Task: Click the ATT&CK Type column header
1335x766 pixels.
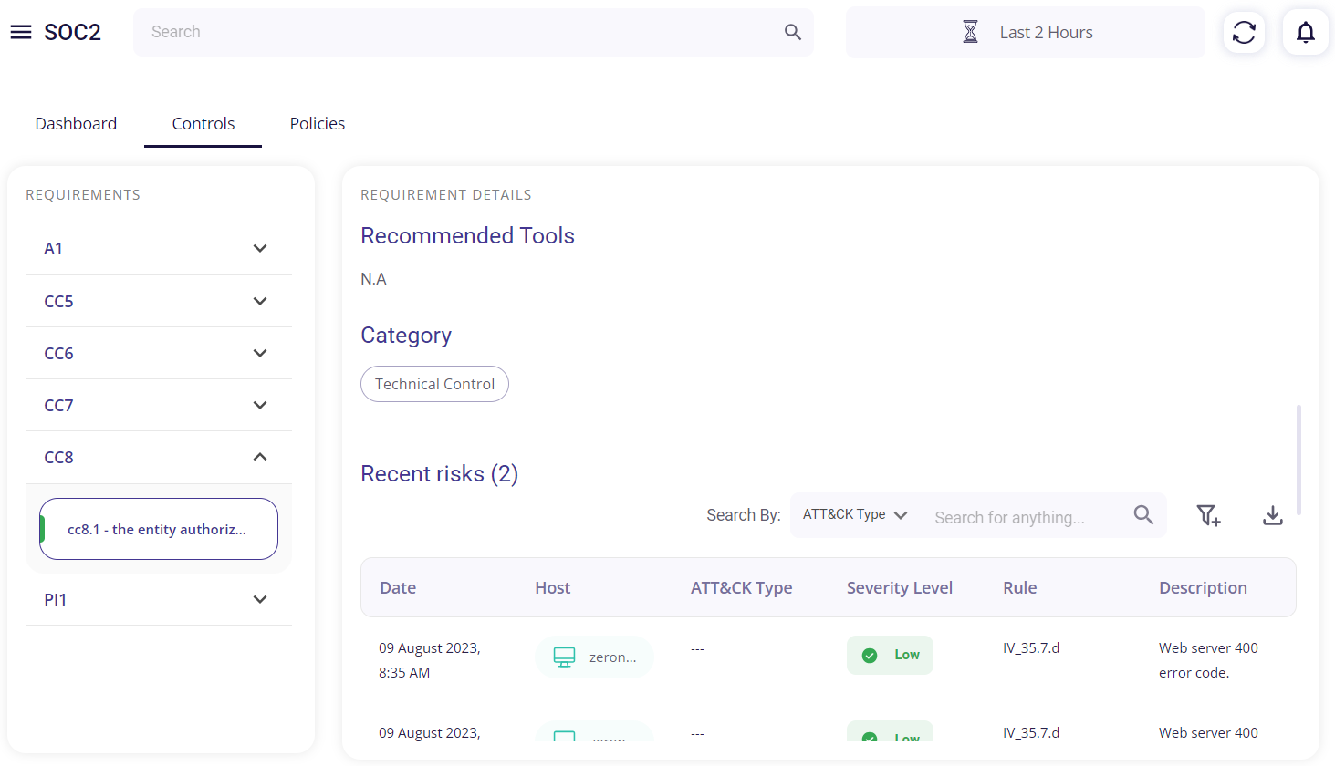Action: 741,588
